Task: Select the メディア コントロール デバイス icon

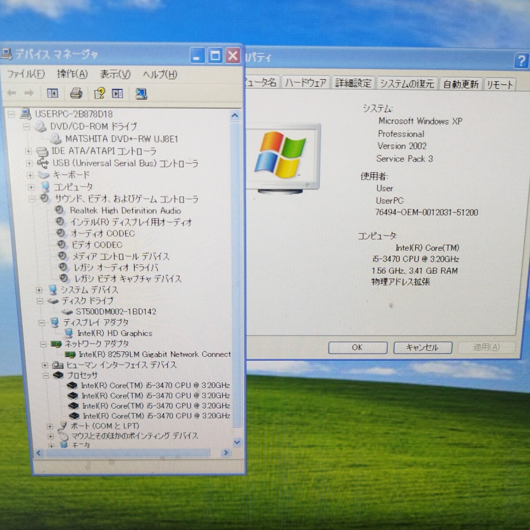Action: click(63, 256)
